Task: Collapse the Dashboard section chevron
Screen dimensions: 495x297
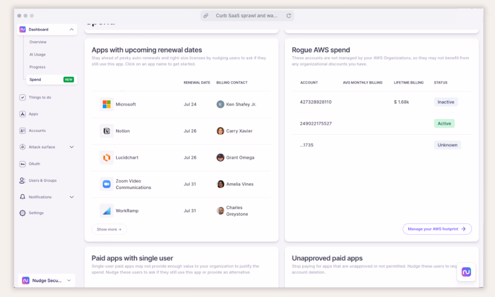Action: (71, 30)
